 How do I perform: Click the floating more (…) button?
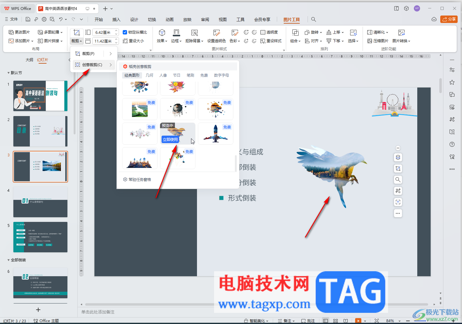(x=398, y=213)
